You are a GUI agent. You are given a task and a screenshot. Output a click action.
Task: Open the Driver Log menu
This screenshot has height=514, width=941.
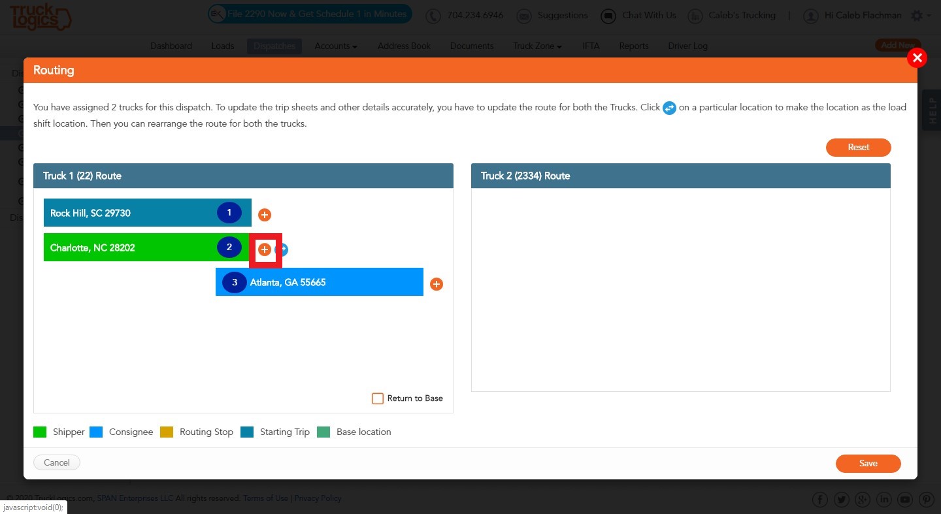(x=687, y=46)
